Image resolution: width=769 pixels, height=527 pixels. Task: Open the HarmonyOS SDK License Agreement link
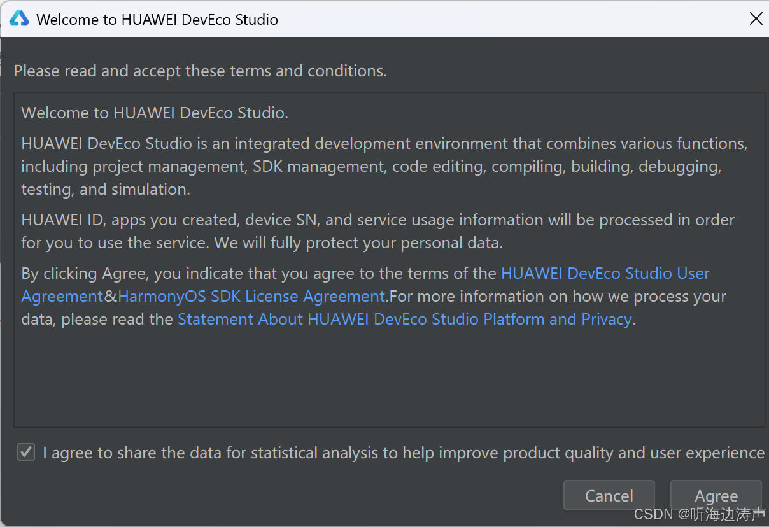[252, 296]
